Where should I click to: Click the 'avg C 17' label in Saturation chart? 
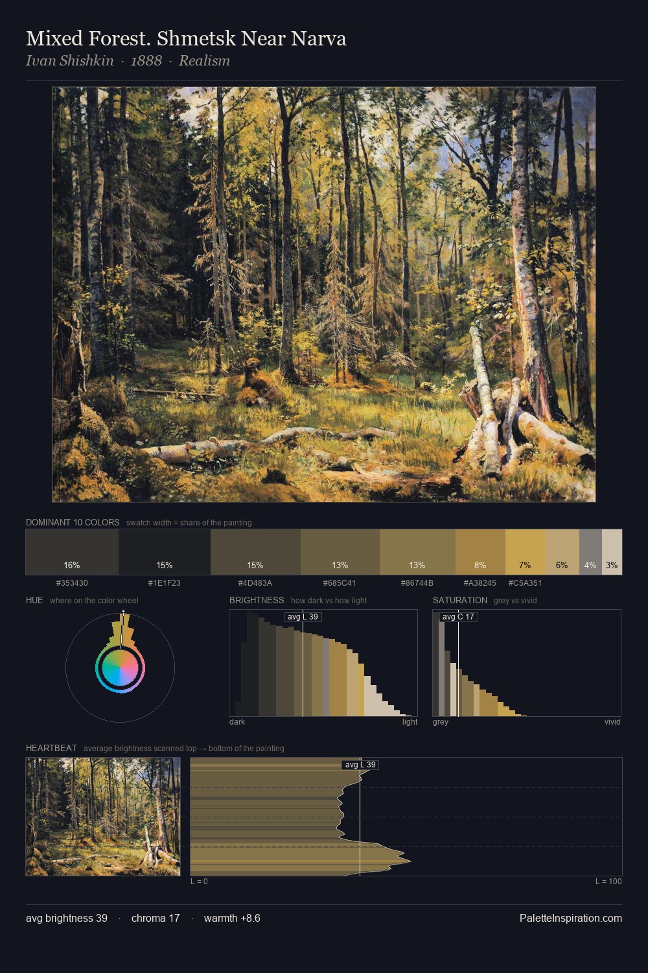coord(458,617)
